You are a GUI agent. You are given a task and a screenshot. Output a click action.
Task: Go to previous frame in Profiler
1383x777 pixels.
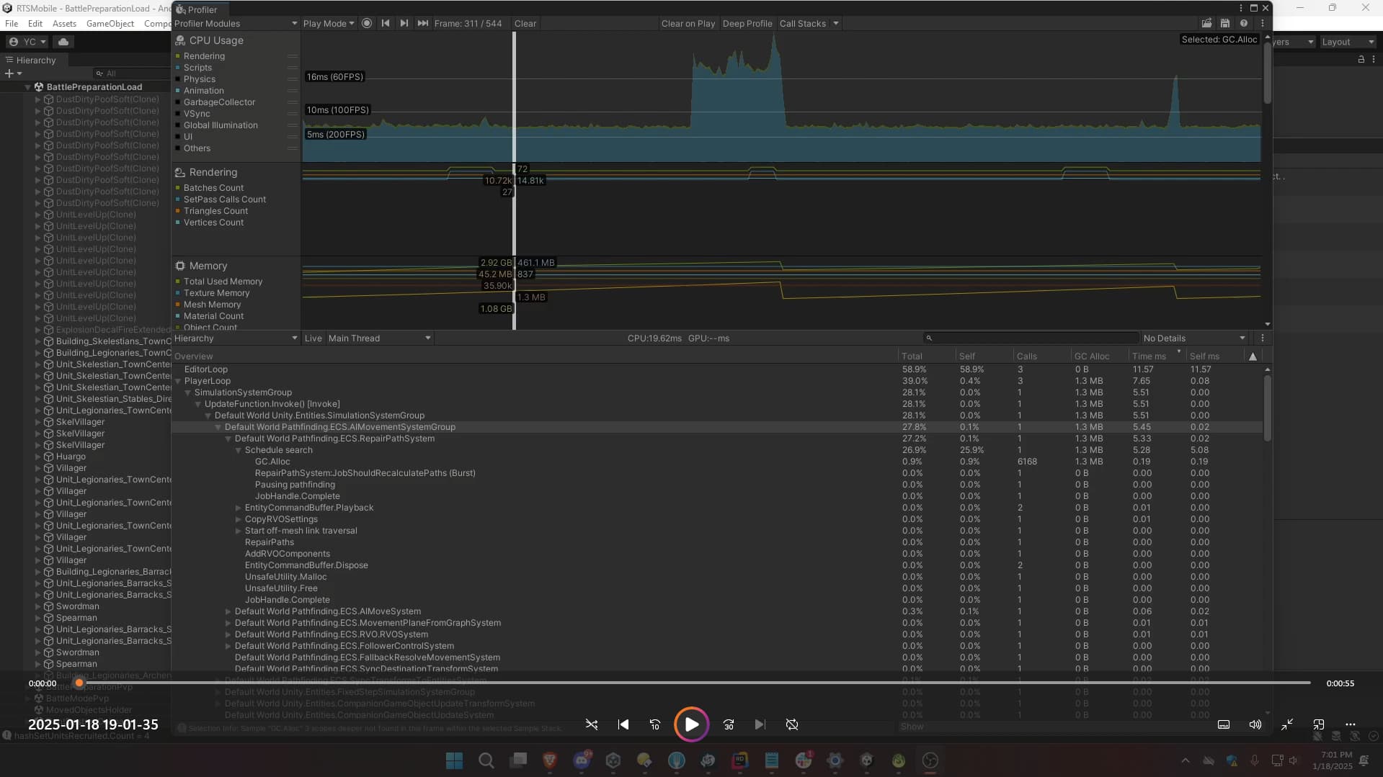(386, 23)
